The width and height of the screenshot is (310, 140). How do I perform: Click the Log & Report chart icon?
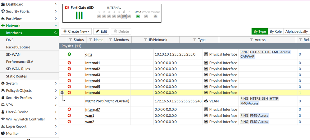(x=3, y=126)
